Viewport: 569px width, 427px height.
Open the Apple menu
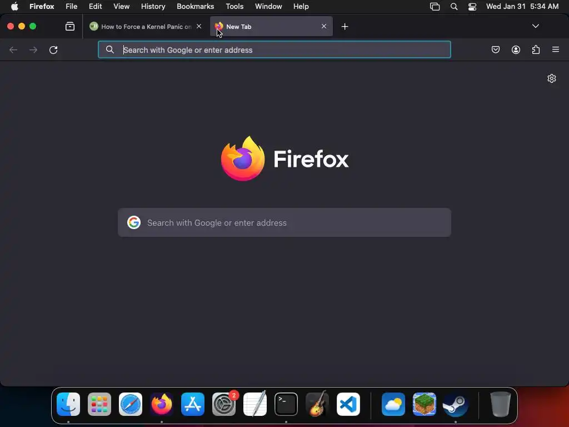(14, 7)
